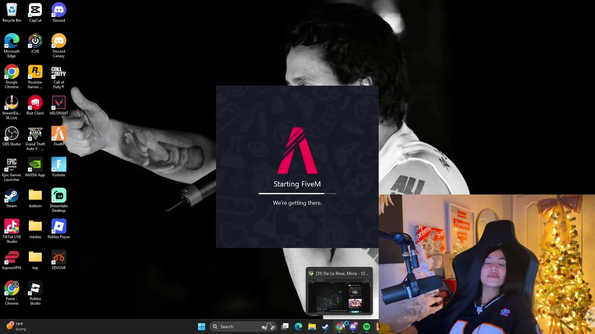Open Steam from the taskbar
The width and height of the screenshot is (595, 334).
(325, 327)
